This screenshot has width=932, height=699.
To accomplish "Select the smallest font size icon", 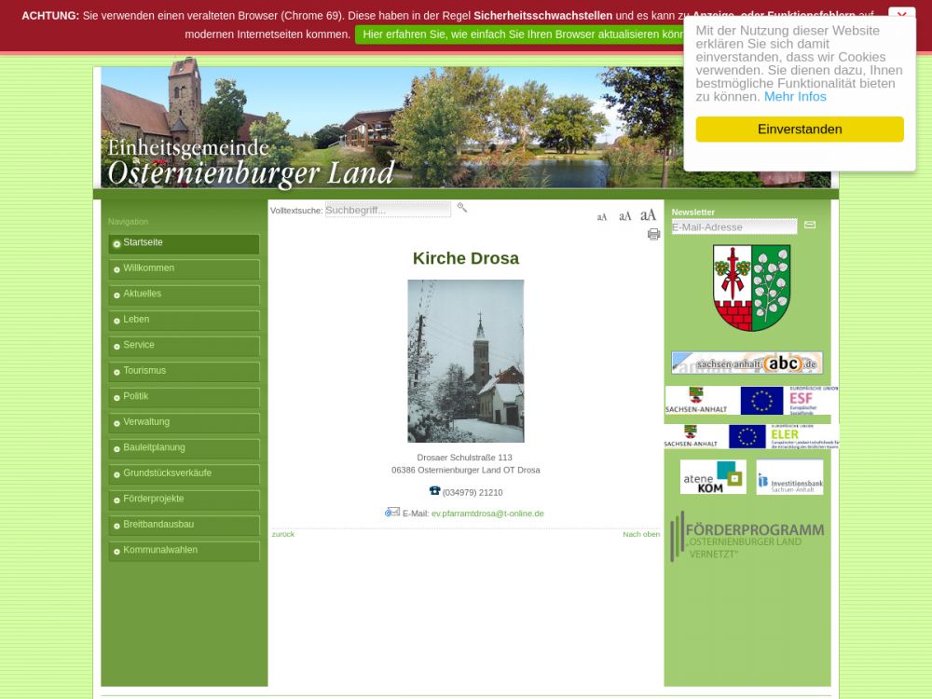I will 601,217.
